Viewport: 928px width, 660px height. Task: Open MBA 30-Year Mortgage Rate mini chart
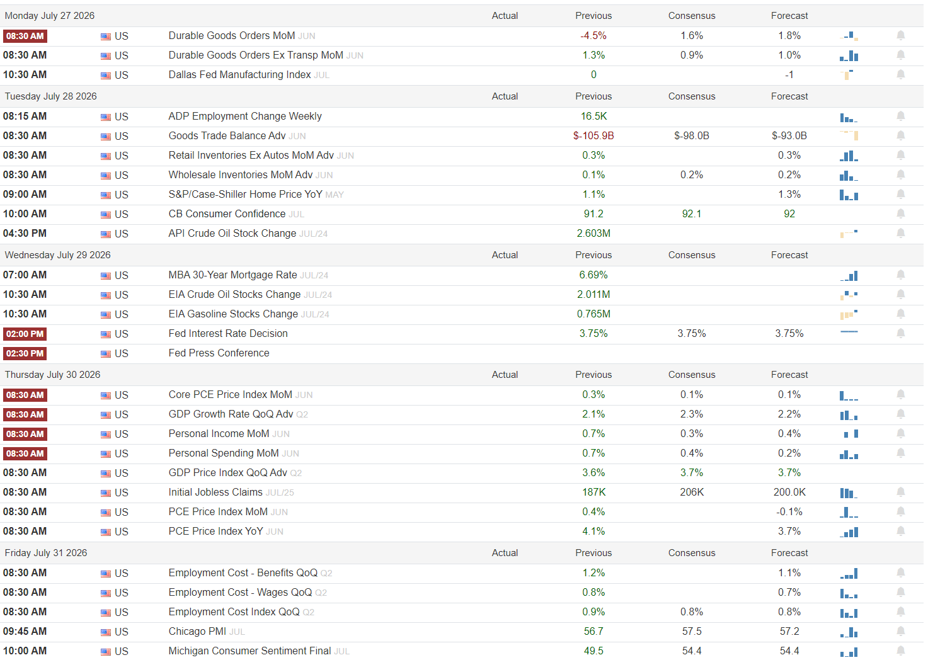coord(849,276)
